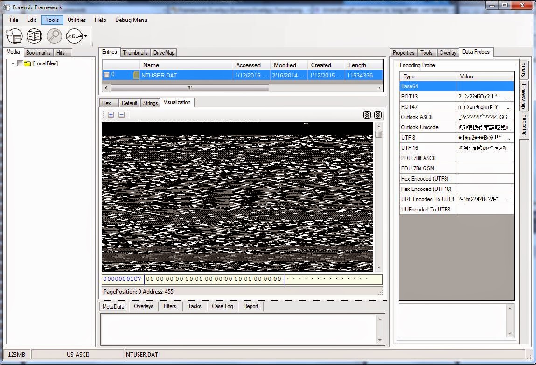Click the language encoding toolbar icon
Image resolution: width=536 pixels, height=365 pixels.
tap(74, 36)
